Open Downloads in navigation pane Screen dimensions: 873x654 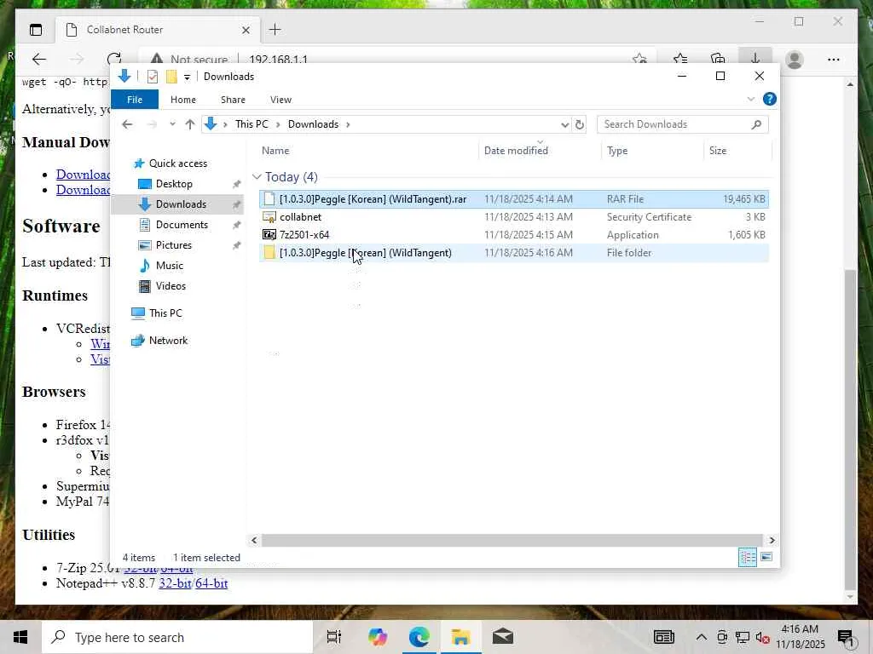click(181, 204)
